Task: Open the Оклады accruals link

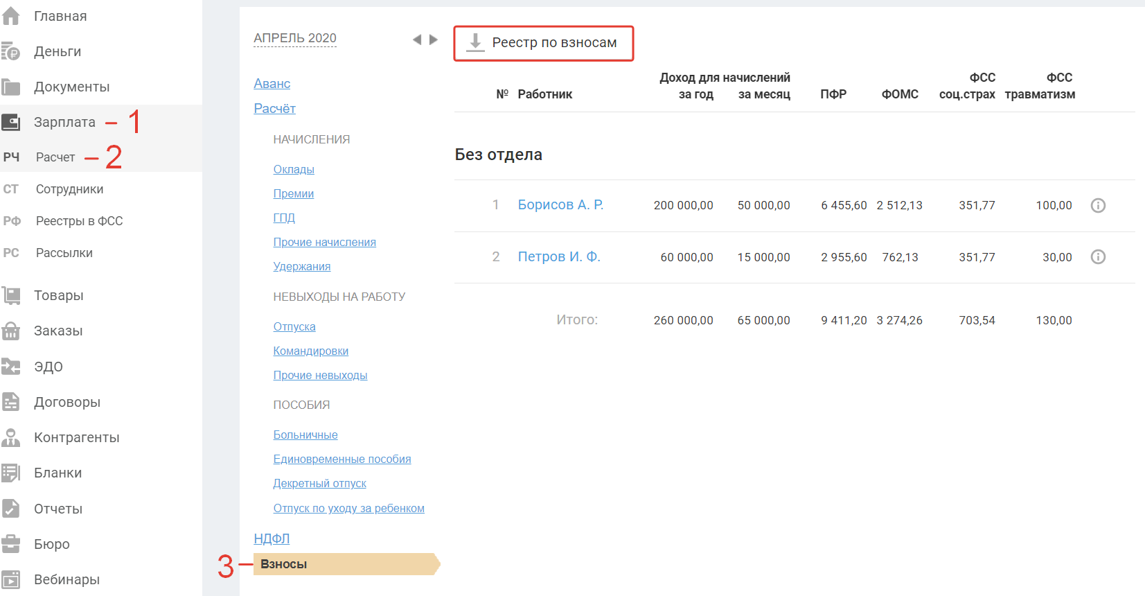Action: point(294,169)
